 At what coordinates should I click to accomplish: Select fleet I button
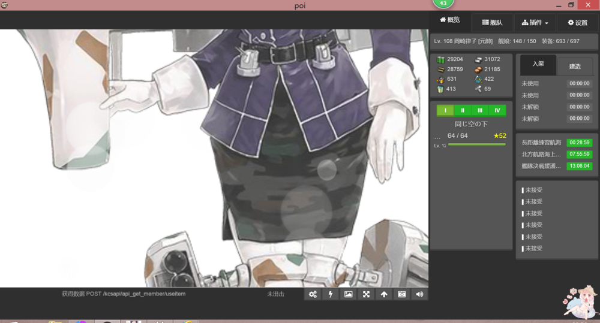point(445,110)
